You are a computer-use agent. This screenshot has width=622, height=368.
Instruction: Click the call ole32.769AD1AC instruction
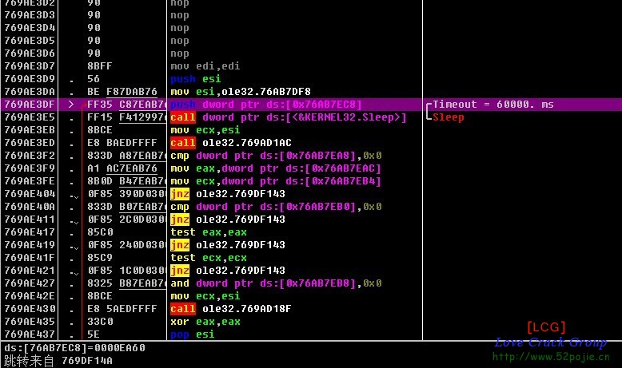point(228,143)
